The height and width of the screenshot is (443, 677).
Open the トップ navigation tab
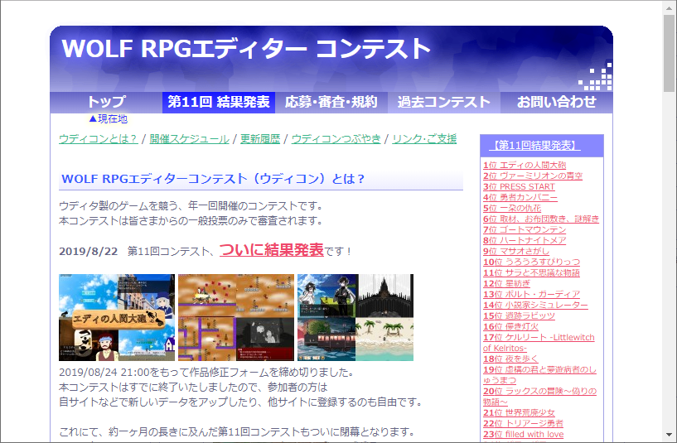(106, 102)
